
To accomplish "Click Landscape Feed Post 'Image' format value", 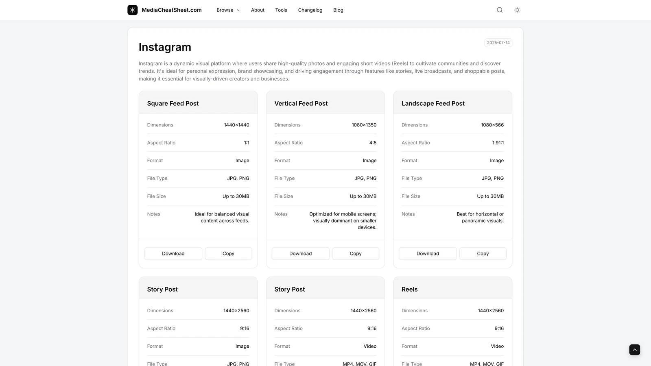I will click(497, 161).
